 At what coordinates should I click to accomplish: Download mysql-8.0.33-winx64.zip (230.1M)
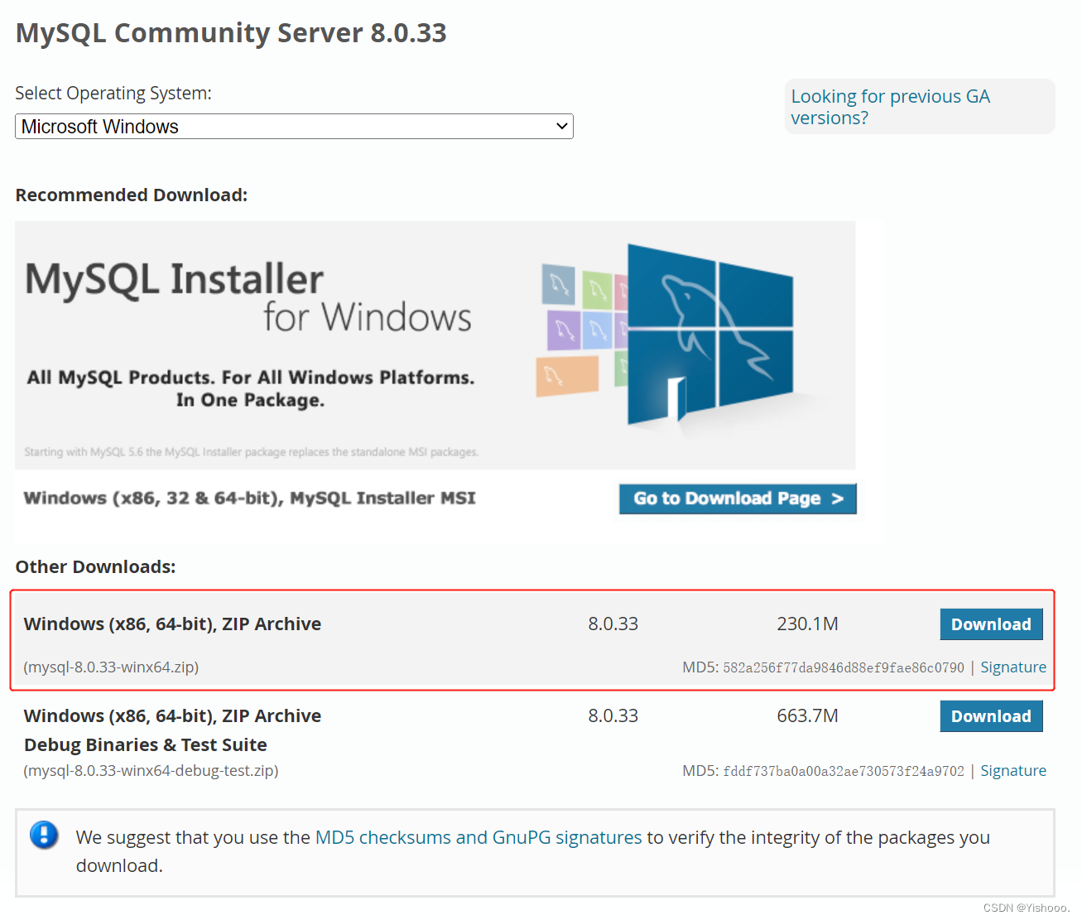(991, 624)
